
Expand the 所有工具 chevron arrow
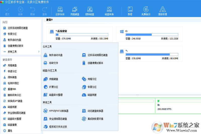pos(39,52)
